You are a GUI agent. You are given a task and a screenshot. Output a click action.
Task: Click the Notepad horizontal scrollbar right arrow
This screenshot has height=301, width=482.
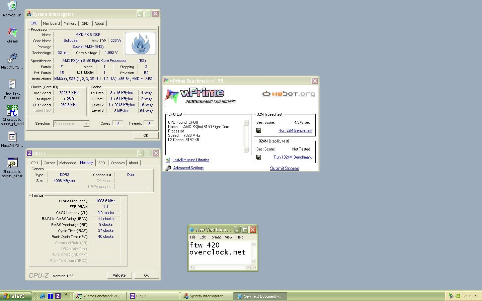tap(248, 267)
